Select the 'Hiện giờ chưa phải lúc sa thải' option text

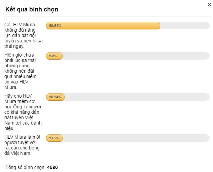tap(21, 71)
